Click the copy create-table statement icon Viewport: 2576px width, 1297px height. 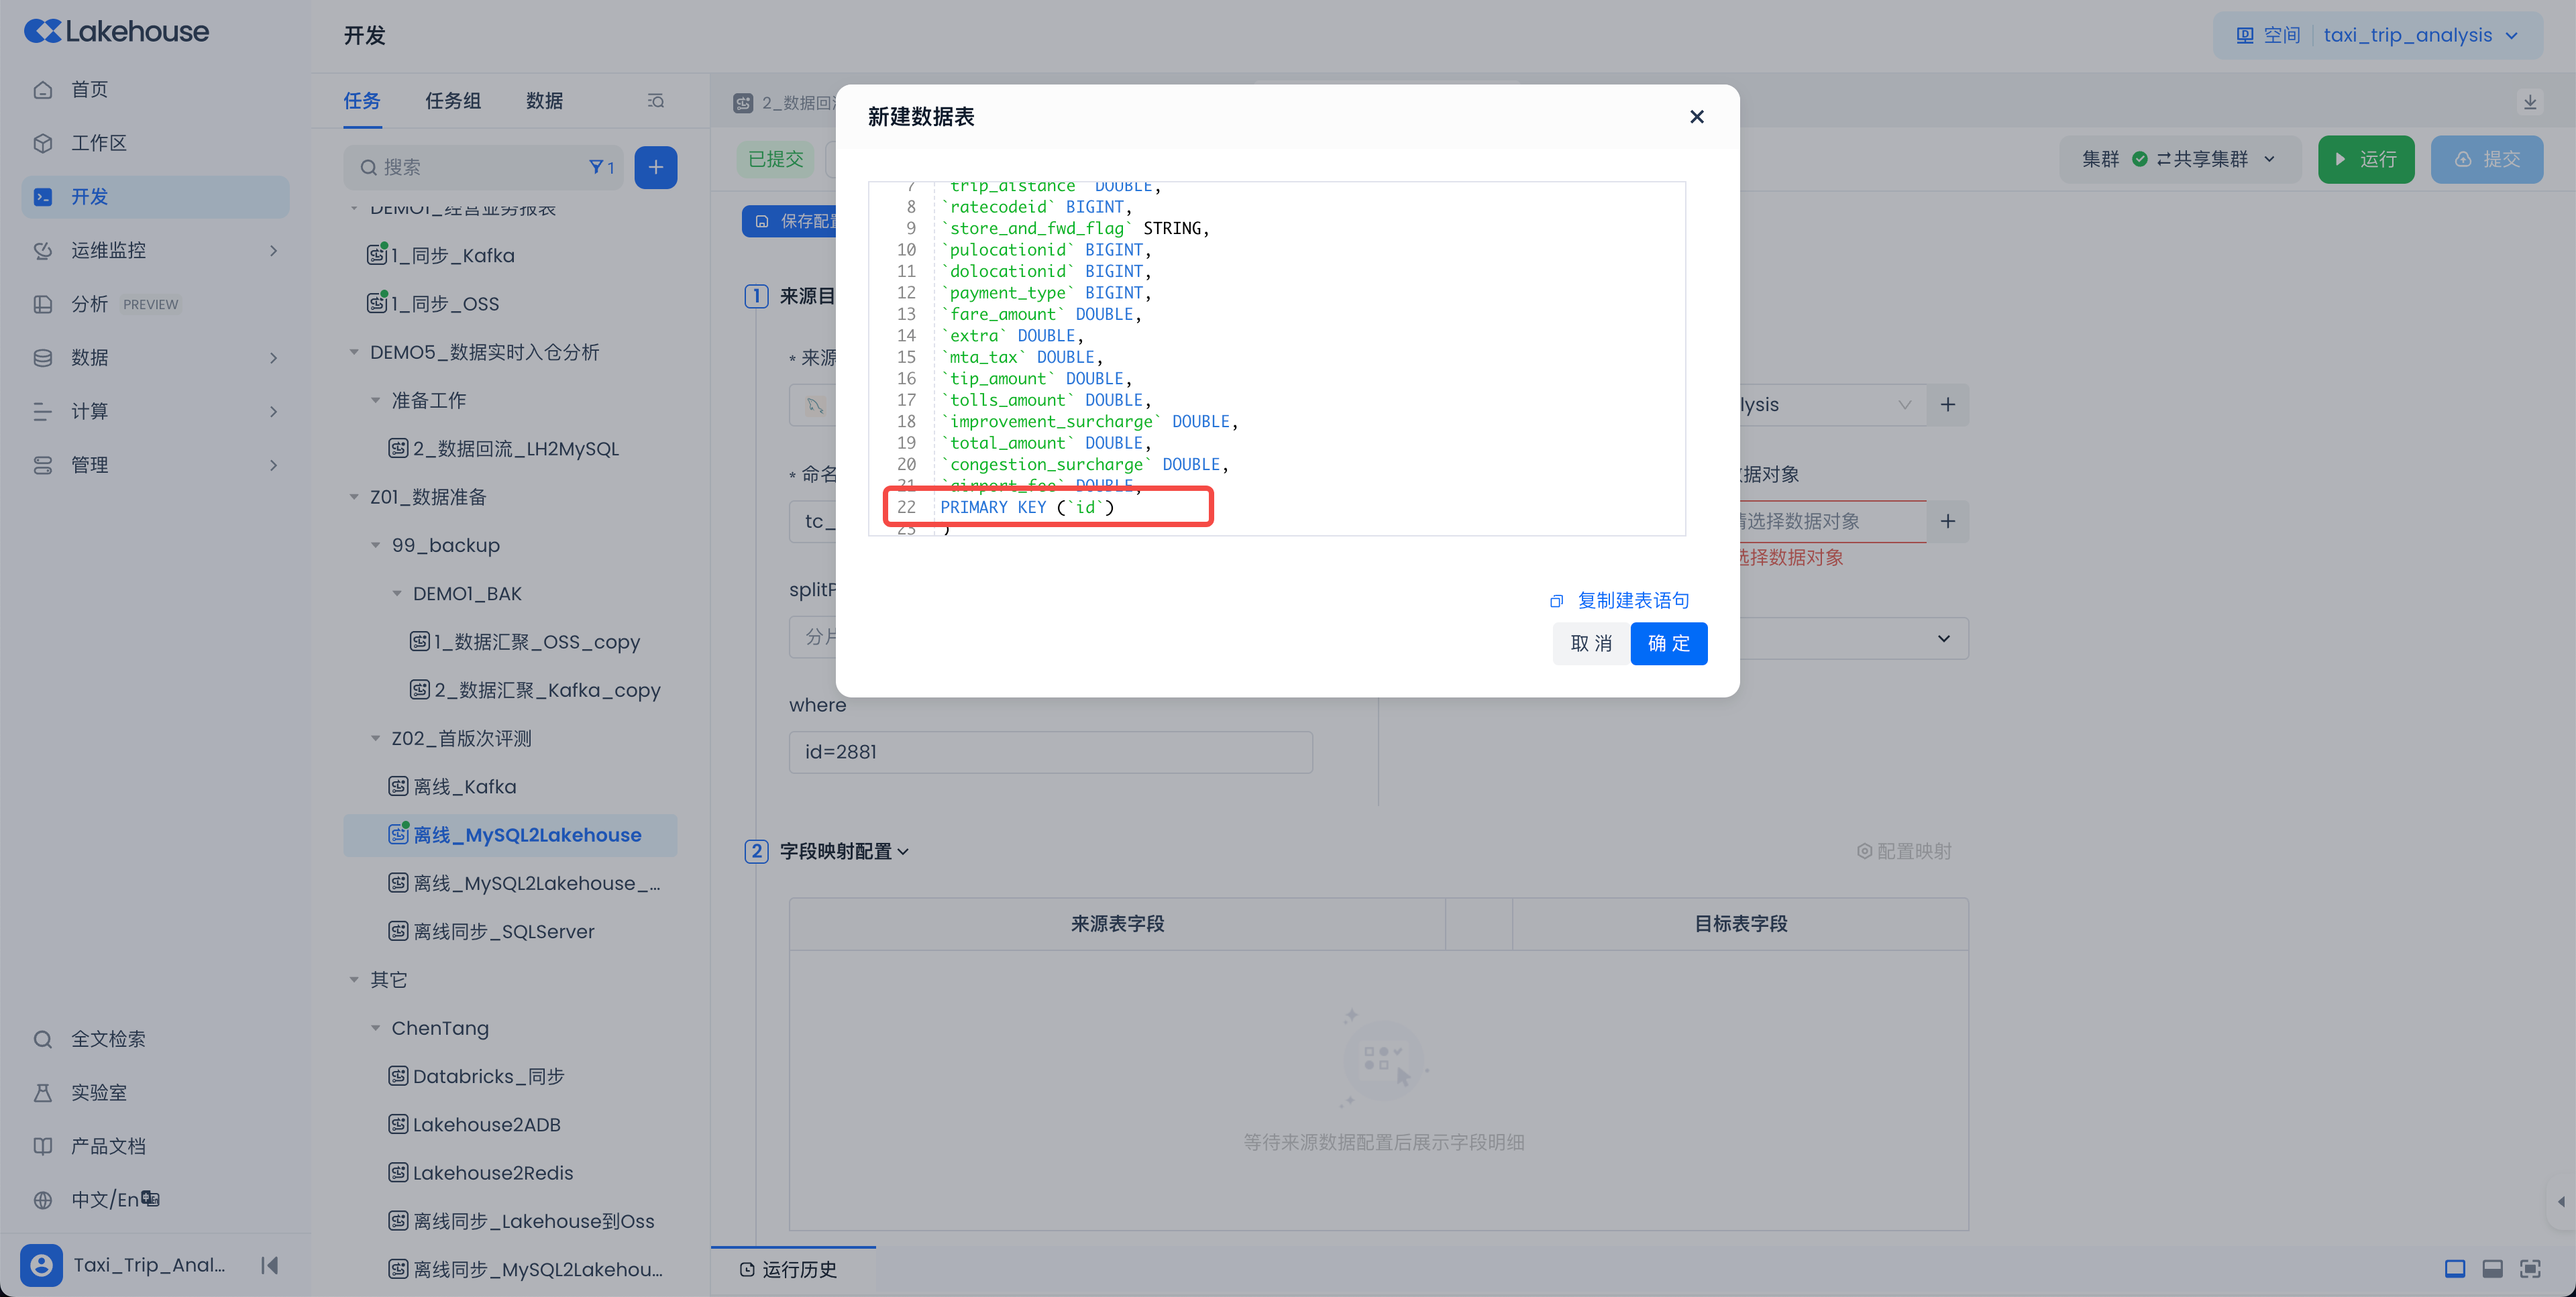pyautogui.click(x=1556, y=601)
